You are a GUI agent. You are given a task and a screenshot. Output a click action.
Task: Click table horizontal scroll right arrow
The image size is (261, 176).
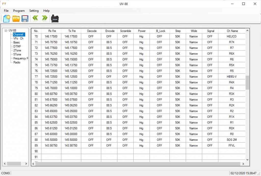click(x=243, y=164)
